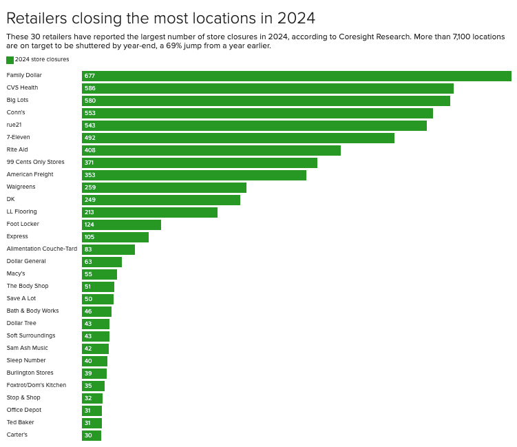Click the Dollar General bar showing 63
The image size is (517, 447).
pos(102,262)
